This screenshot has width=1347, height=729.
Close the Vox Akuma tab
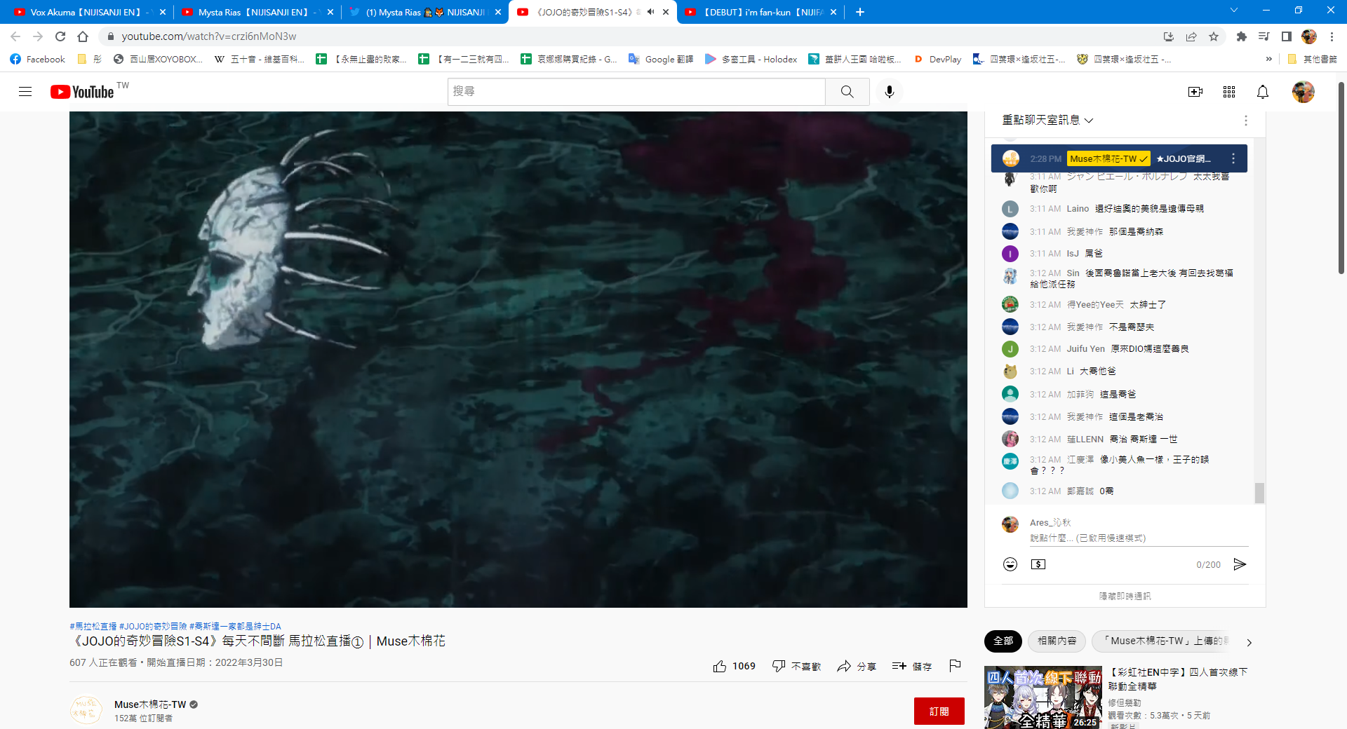pos(163,12)
